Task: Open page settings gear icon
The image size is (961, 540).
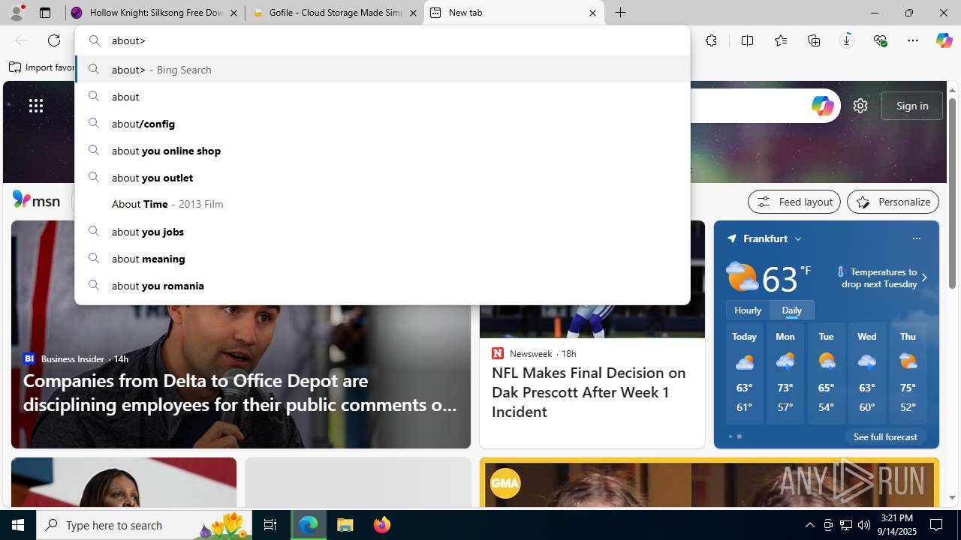Action: 860,106
